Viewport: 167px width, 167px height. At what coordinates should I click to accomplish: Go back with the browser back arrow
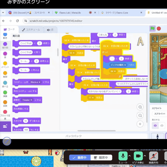(x=4, y=21)
